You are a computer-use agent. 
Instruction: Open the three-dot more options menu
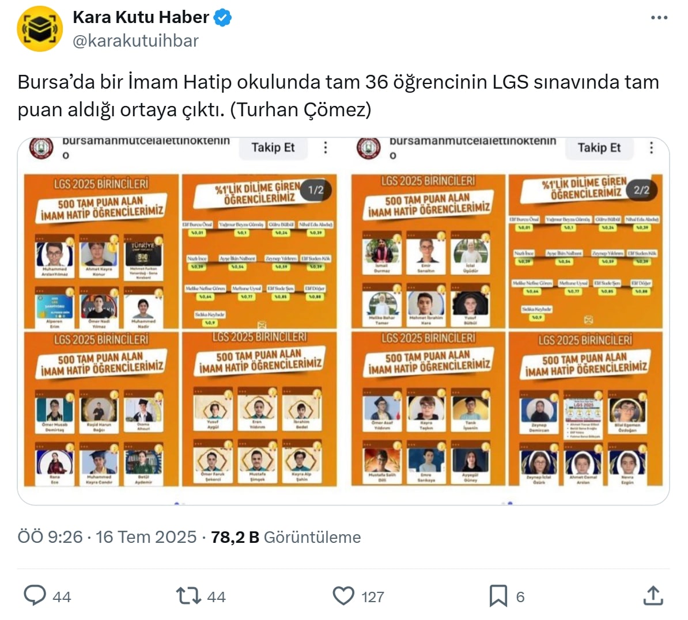(x=659, y=17)
